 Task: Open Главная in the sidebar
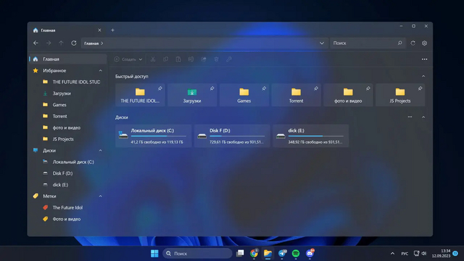68,59
